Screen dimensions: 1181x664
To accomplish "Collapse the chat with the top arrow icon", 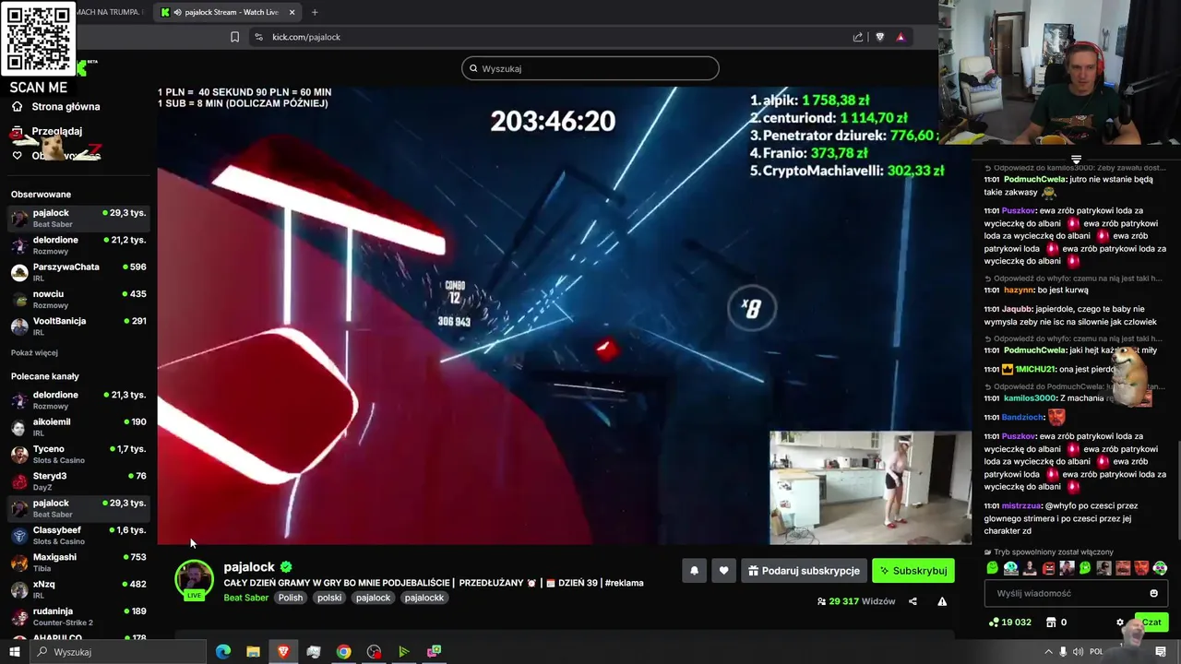I will (1076, 160).
